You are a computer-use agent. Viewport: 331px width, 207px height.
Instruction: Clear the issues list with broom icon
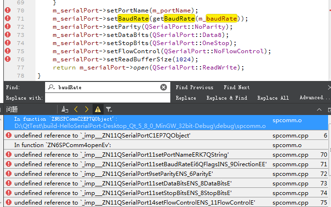[x=65, y=109]
